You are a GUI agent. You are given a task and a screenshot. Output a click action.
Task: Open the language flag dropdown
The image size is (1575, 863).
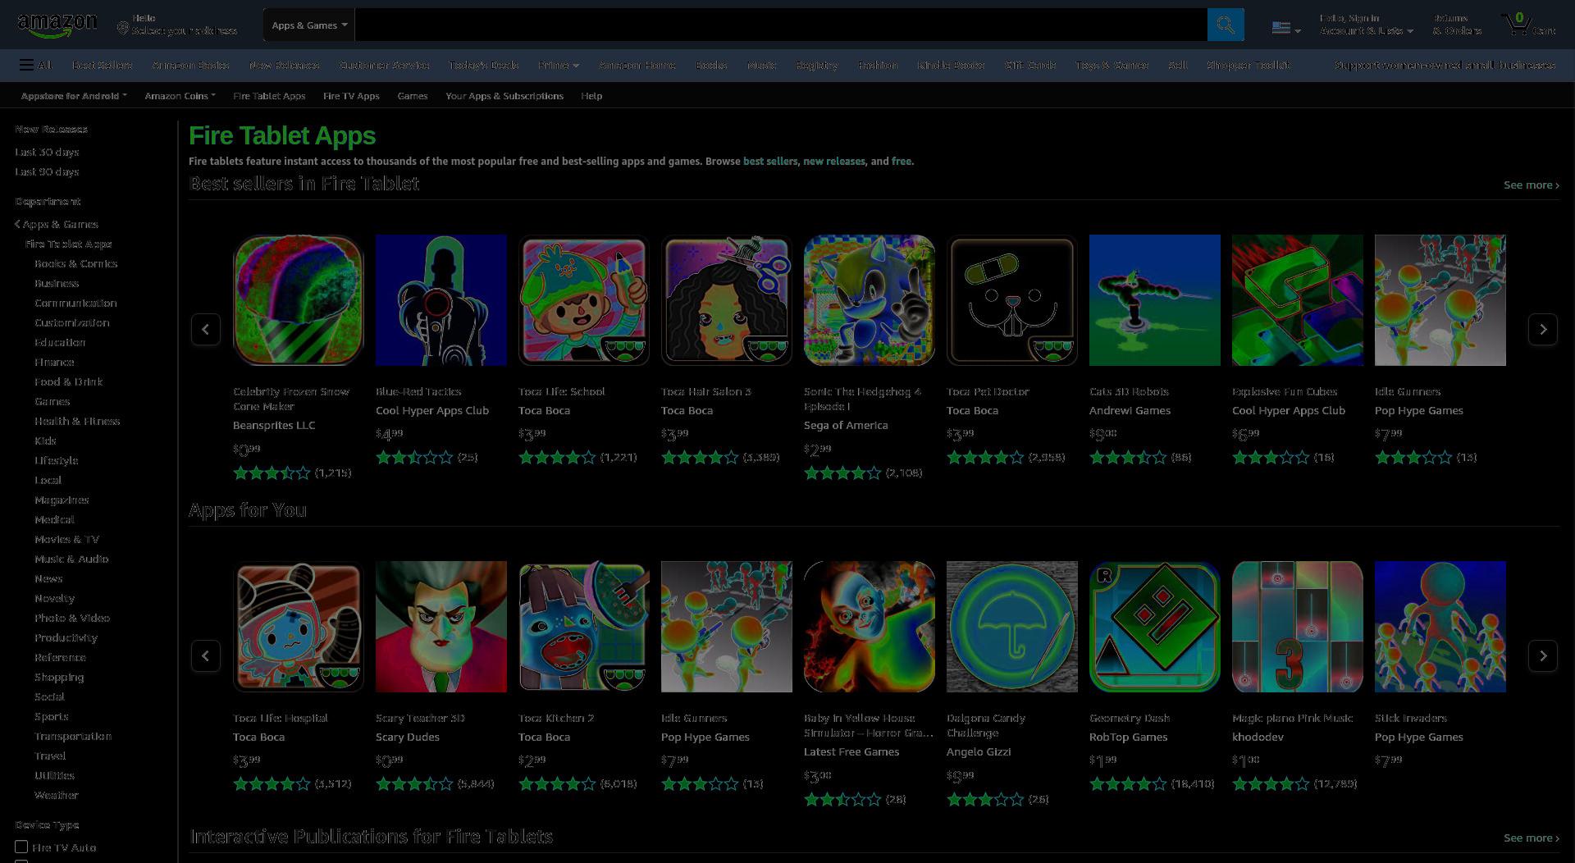1285,28
